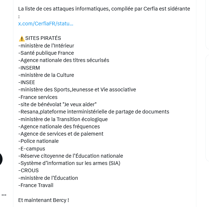The image size is (209, 207).
Task: Click the "Système d'information sur les armes (SIA)" line
Action: pyautogui.click(x=69, y=163)
